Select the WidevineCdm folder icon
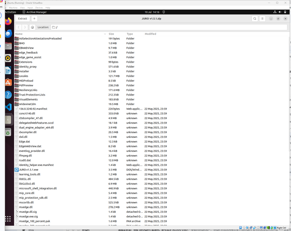Screen dimensions: 291x231 pyautogui.click(x=17, y=104)
